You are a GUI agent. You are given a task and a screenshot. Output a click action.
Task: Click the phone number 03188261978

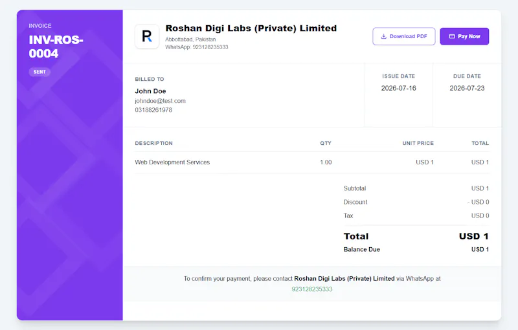(153, 110)
